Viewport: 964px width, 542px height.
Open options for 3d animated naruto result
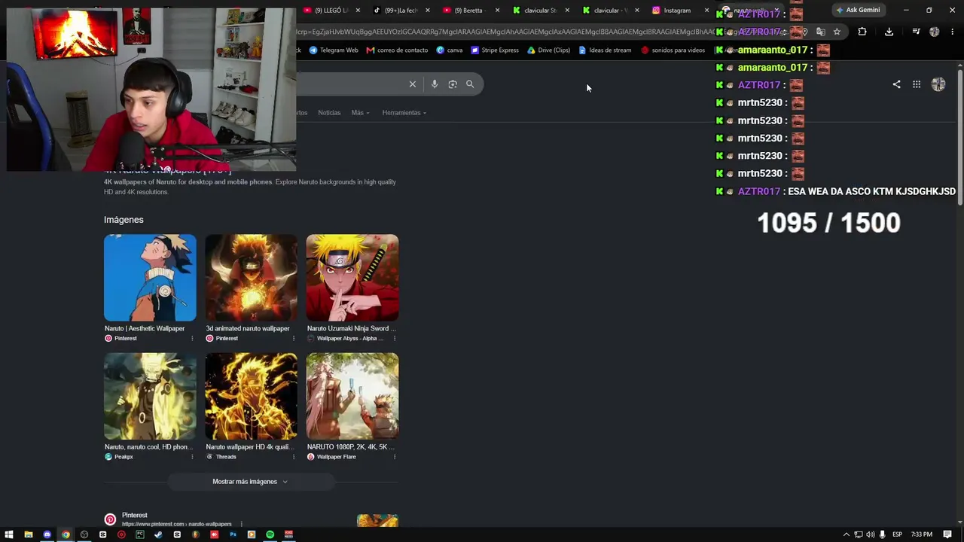point(293,339)
